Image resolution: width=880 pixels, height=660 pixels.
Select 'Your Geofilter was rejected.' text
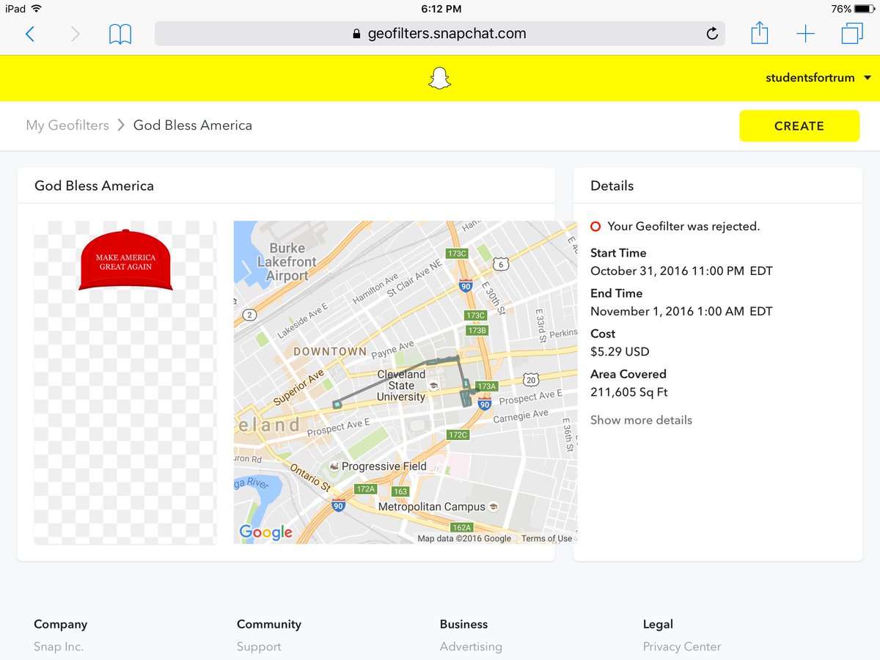(x=683, y=227)
